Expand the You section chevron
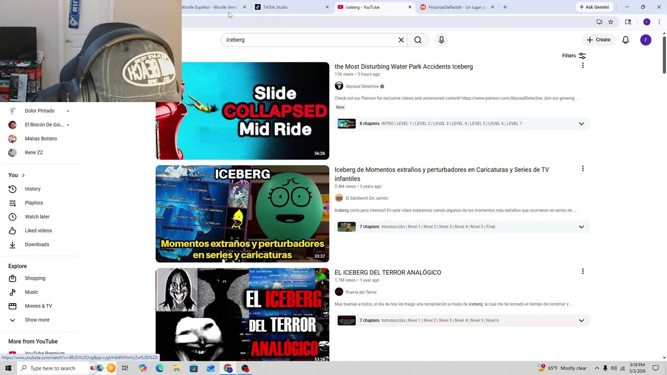The width and height of the screenshot is (667, 375). [23, 176]
